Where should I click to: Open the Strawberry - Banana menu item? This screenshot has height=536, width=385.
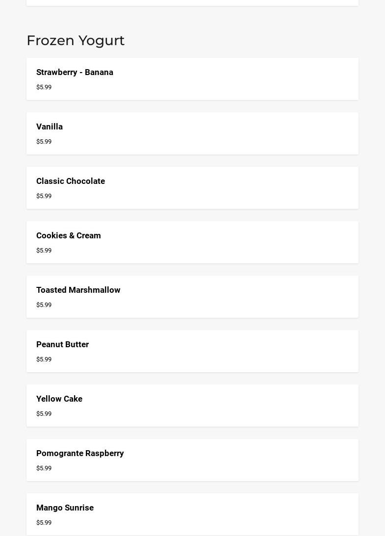pyautogui.click(x=75, y=73)
